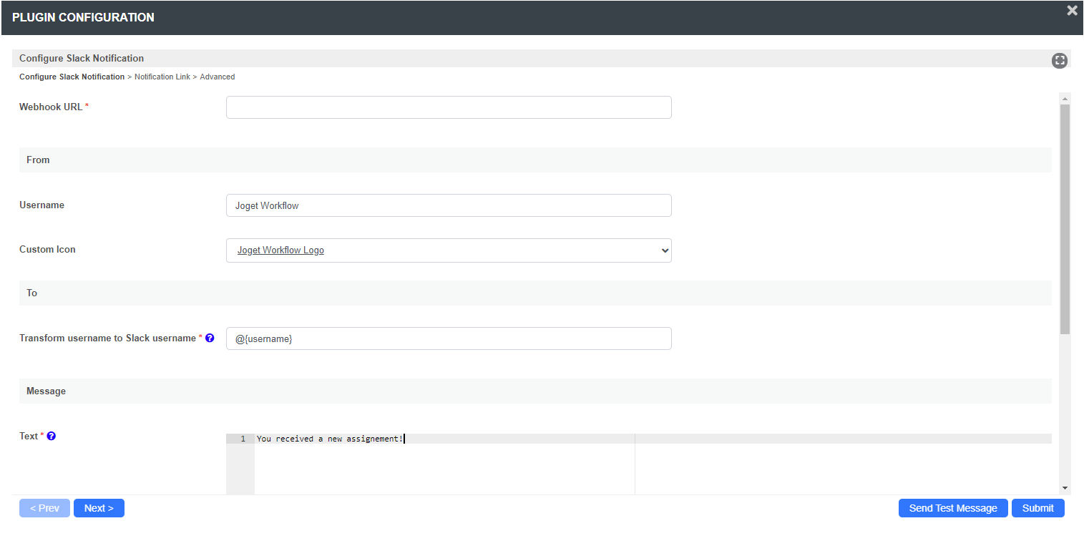Click the Webhook URL label
Screen dimensions: 1084x551
tap(51, 107)
